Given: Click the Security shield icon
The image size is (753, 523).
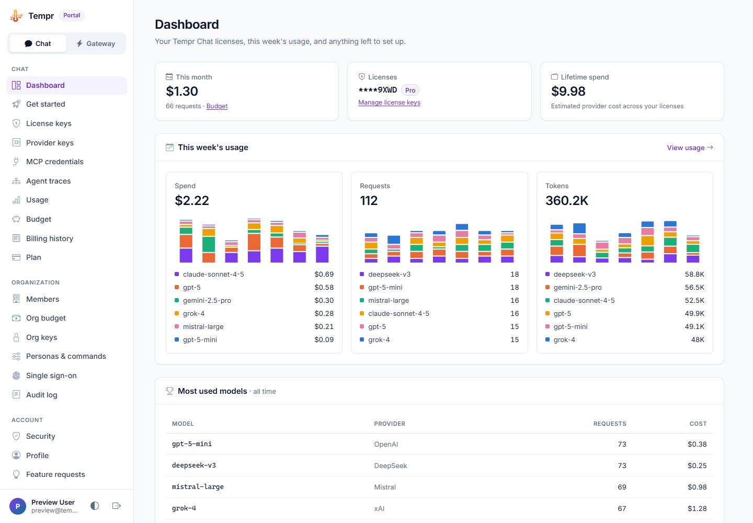Looking at the screenshot, I should [16, 436].
